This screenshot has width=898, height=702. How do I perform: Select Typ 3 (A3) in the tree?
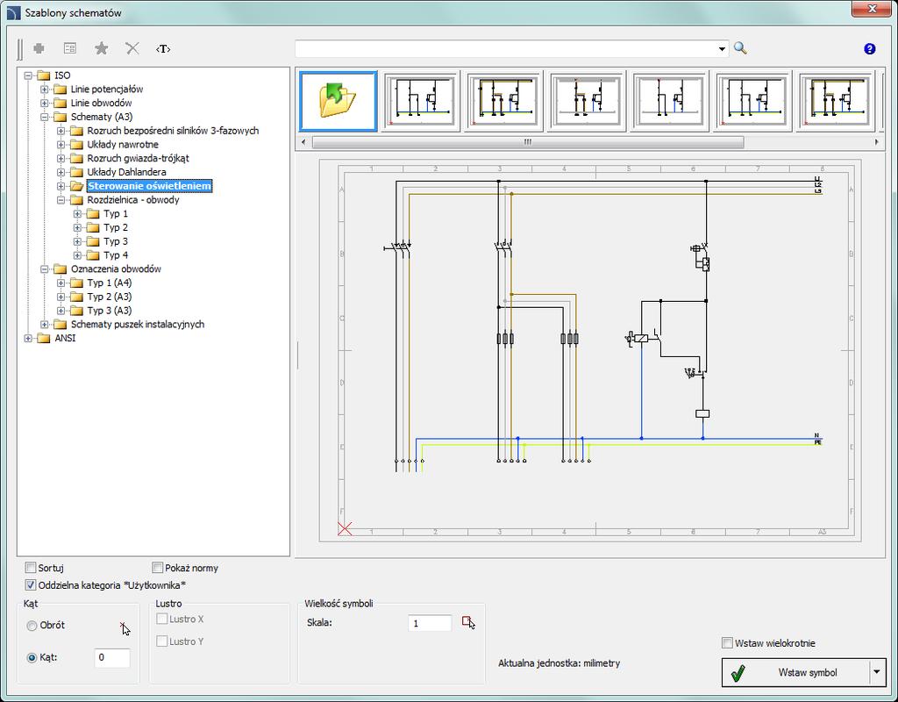click(x=110, y=311)
